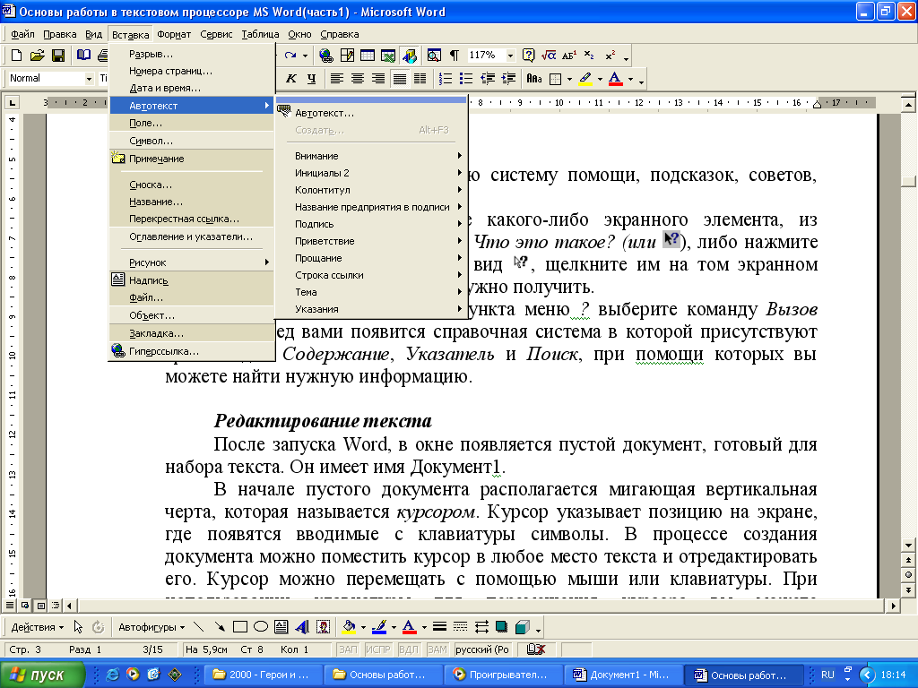The image size is (918, 688).
Task: Insert a table from the toolbar
Action: tap(368, 56)
